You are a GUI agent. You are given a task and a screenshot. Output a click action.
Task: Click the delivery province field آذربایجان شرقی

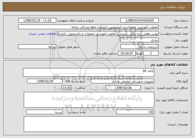[x=140, y=47]
